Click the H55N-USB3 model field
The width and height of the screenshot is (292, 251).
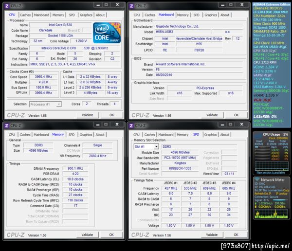click(x=183, y=32)
